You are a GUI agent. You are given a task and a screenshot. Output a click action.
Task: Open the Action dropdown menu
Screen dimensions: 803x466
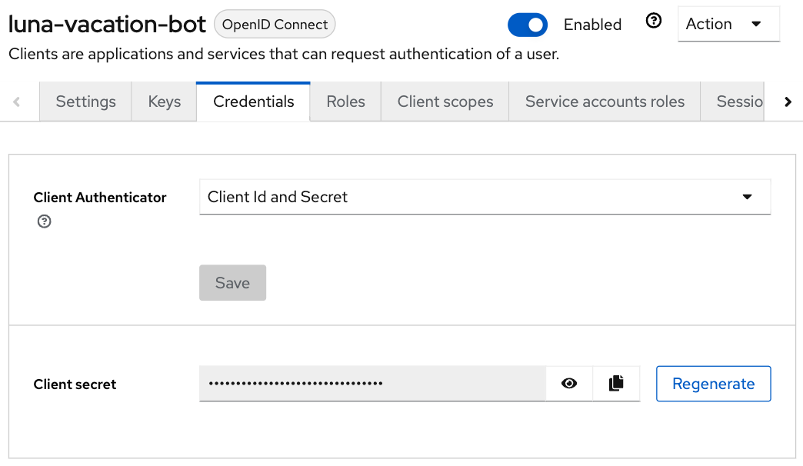click(x=728, y=24)
